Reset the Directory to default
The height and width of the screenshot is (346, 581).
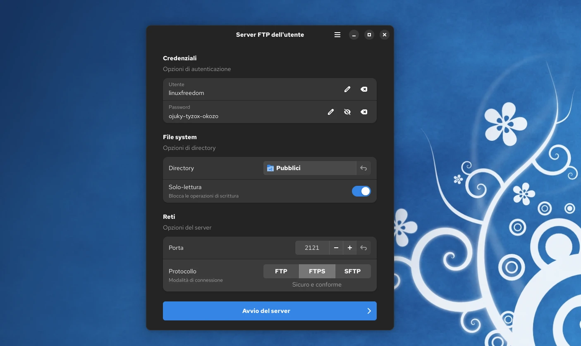363,168
